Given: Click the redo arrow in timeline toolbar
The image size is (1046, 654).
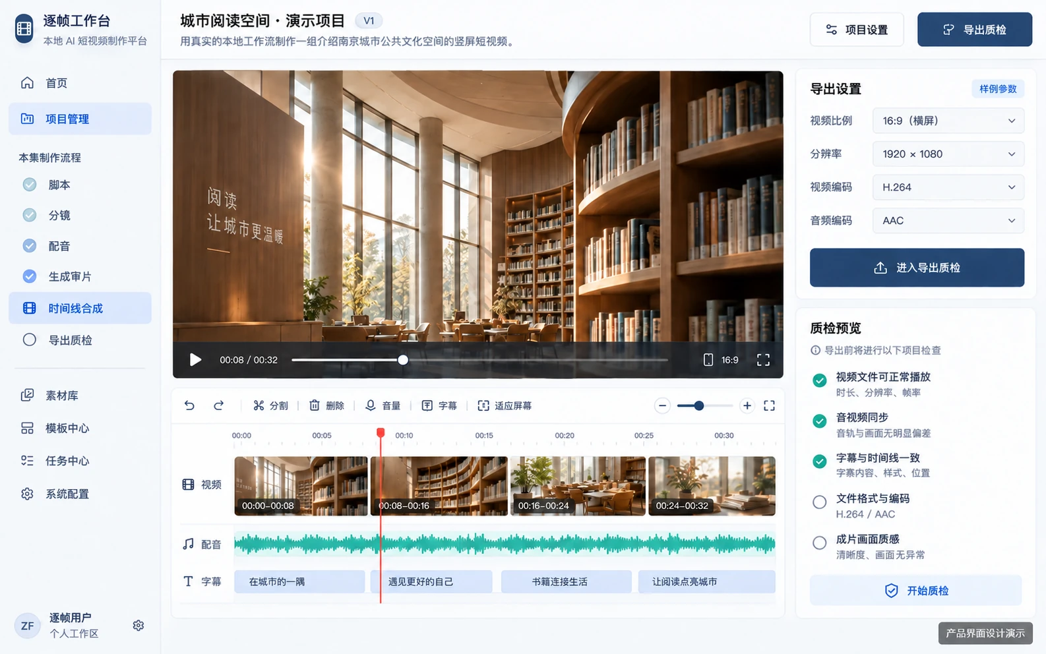Looking at the screenshot, I should 219,405.
